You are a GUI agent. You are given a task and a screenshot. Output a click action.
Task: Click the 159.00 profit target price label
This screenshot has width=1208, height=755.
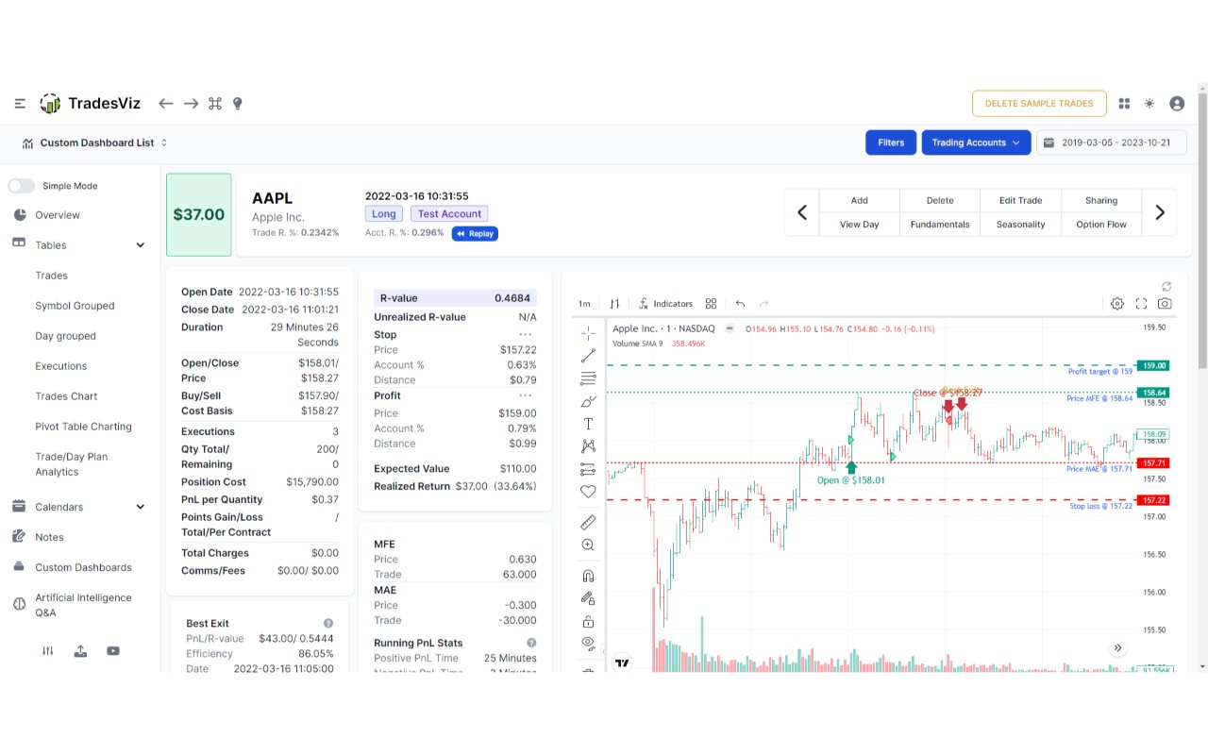tap(1154, 365)
